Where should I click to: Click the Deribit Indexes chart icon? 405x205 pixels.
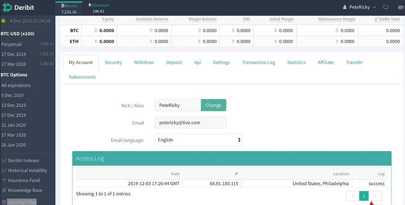click(4, 161)
